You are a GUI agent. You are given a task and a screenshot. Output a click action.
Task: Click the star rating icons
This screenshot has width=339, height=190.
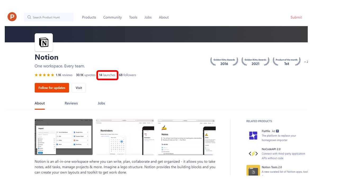(x=44, y=75)
